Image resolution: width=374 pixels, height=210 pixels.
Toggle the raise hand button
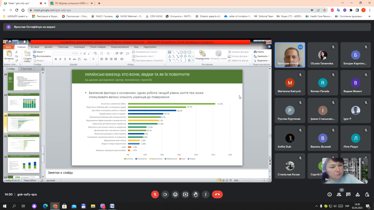[x=196, y=195]
